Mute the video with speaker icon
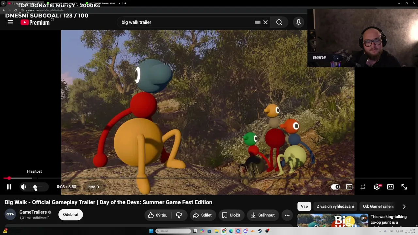Viewport: 418px width, 235px height. (x=23, y=187)
